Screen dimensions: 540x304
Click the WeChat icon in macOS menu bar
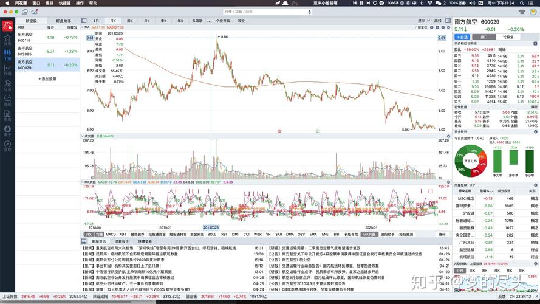coord(439,3)
